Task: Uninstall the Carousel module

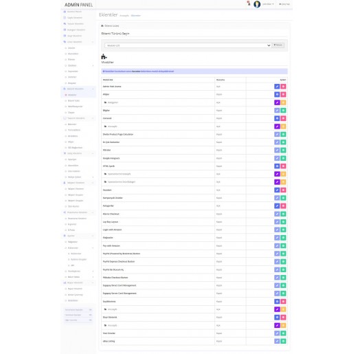Action: pos(283,118)
